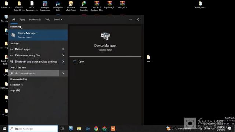Viewport: 235px width, 132px height.
Task: Open the orange recorder app on taskbar
Action: 113,129
